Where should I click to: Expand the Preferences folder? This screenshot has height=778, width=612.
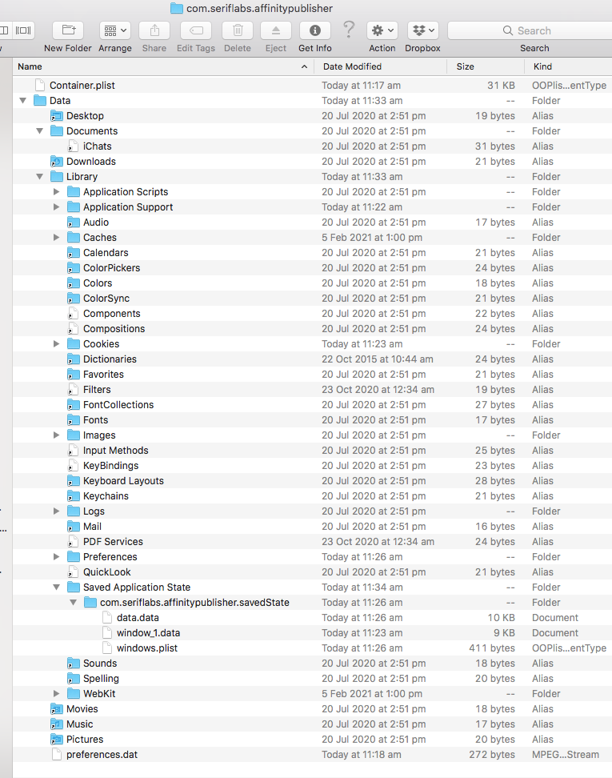[x=57, y=557]
